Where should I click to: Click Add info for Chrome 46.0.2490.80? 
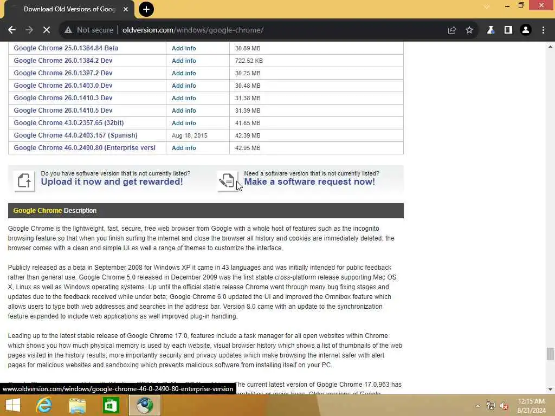click(x=184, y=148)
